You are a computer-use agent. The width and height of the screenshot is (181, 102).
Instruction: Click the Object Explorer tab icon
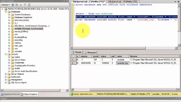tap(22, 94)
